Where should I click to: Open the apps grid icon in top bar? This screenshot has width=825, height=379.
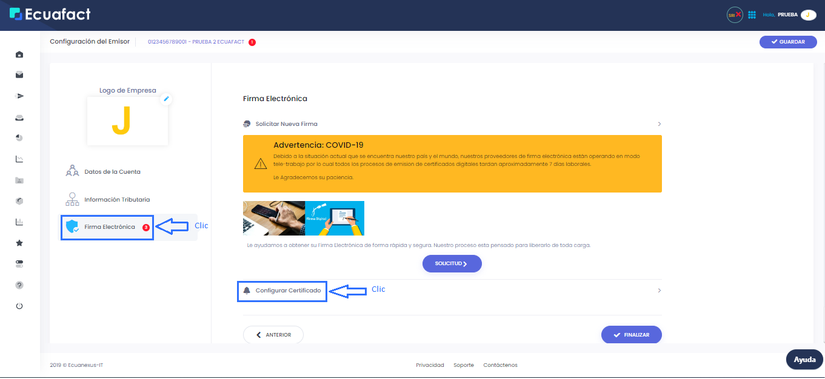752,14
